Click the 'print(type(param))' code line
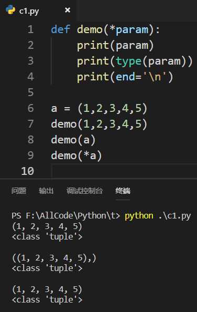Viewport: 197px width, 312px height. pyautogui.click(x=135, y=61)
